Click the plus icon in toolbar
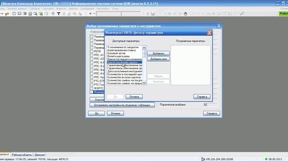The image size is (288, 162). coord(90,13)
